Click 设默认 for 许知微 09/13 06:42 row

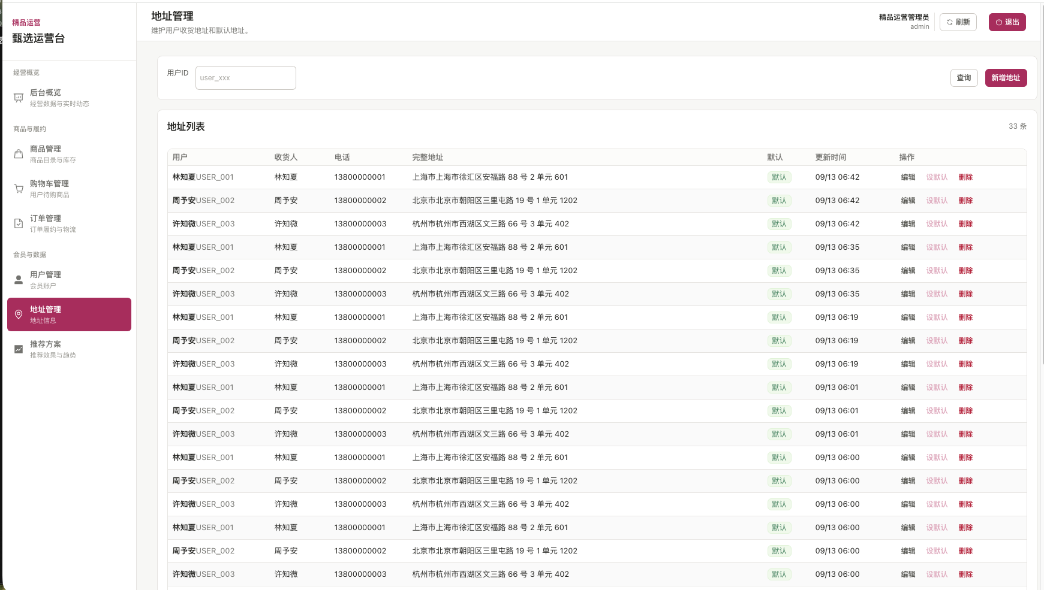tap(937, 224)
